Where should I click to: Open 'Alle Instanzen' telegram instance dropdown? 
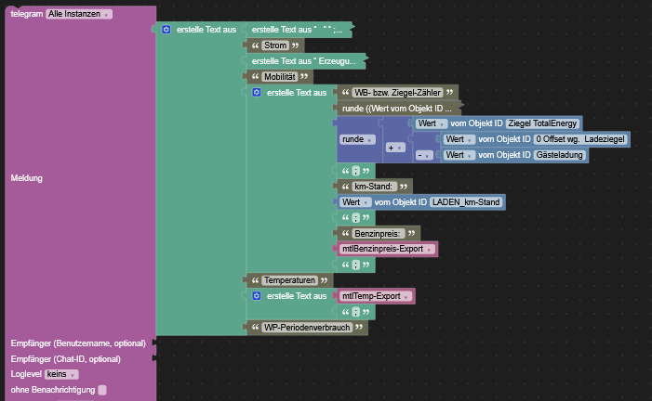[78, 14]
